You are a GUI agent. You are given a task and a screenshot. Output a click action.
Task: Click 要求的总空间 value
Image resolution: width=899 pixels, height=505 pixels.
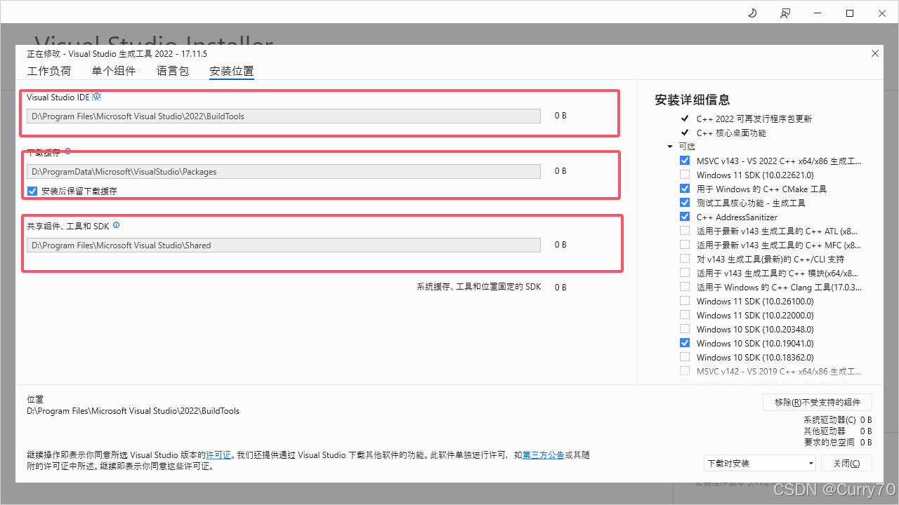pos(866,443)
